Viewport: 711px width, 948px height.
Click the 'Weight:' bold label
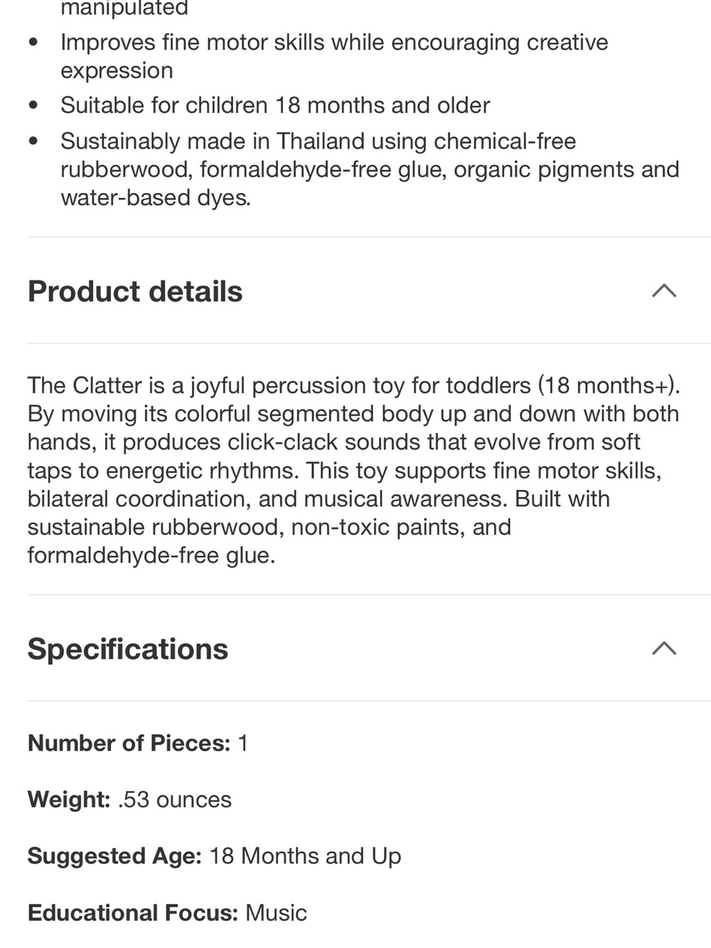(x=69, y=799)
